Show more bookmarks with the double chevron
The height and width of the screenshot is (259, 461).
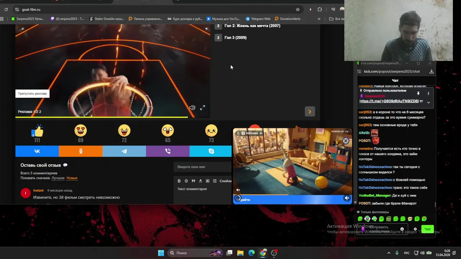click(319, 19)
